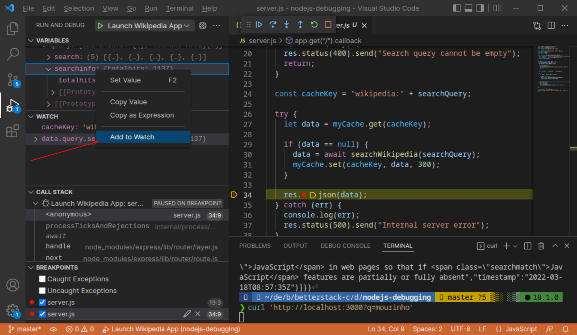The height and width of the screenshot is (335, 577).
Task: Choose Copy Value from context menu
Action: pyautogui.click(x=143, y=102)
